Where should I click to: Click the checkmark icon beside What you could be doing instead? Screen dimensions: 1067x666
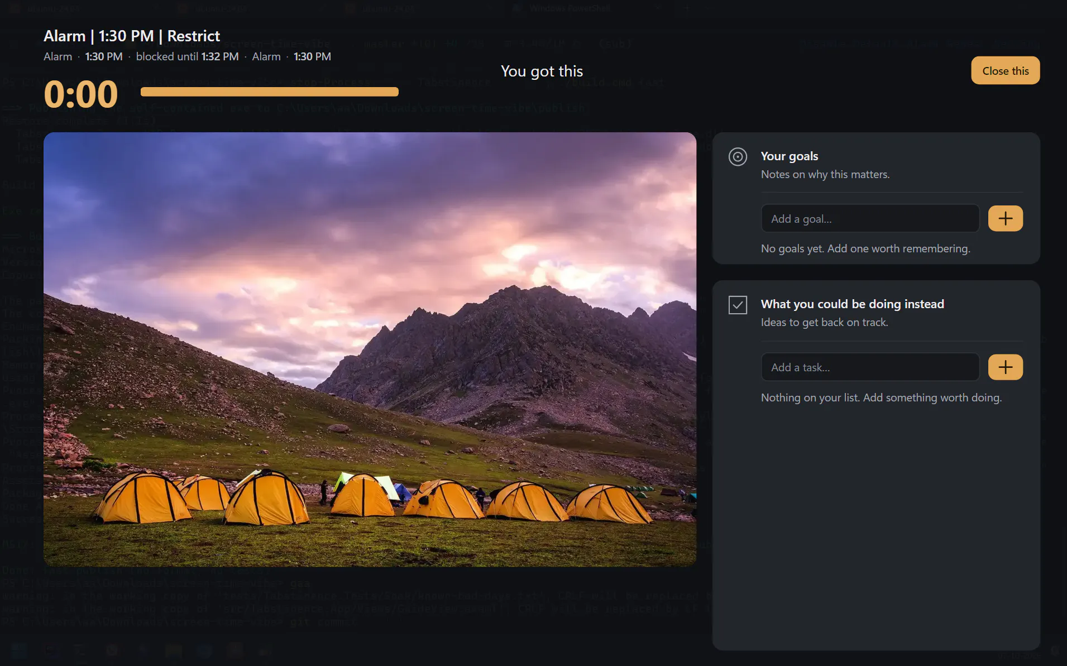738,305
